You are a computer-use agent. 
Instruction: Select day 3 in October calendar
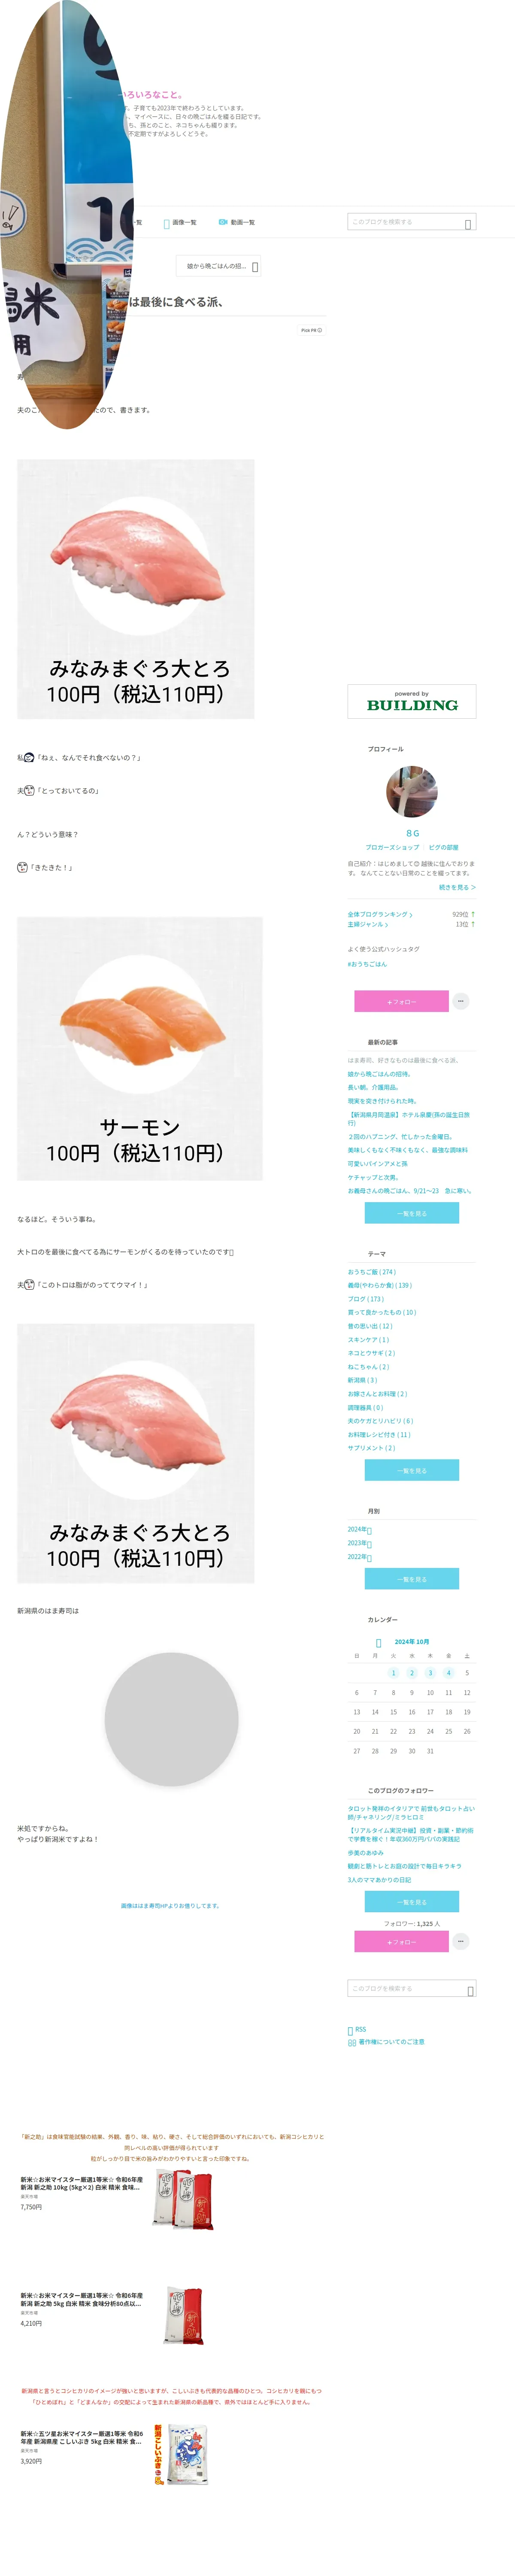[x=430, y=1673]
